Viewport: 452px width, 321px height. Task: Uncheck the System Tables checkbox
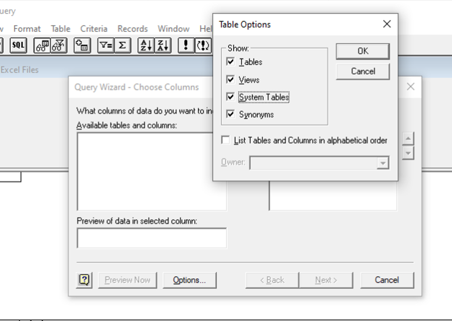pos(230,97)
